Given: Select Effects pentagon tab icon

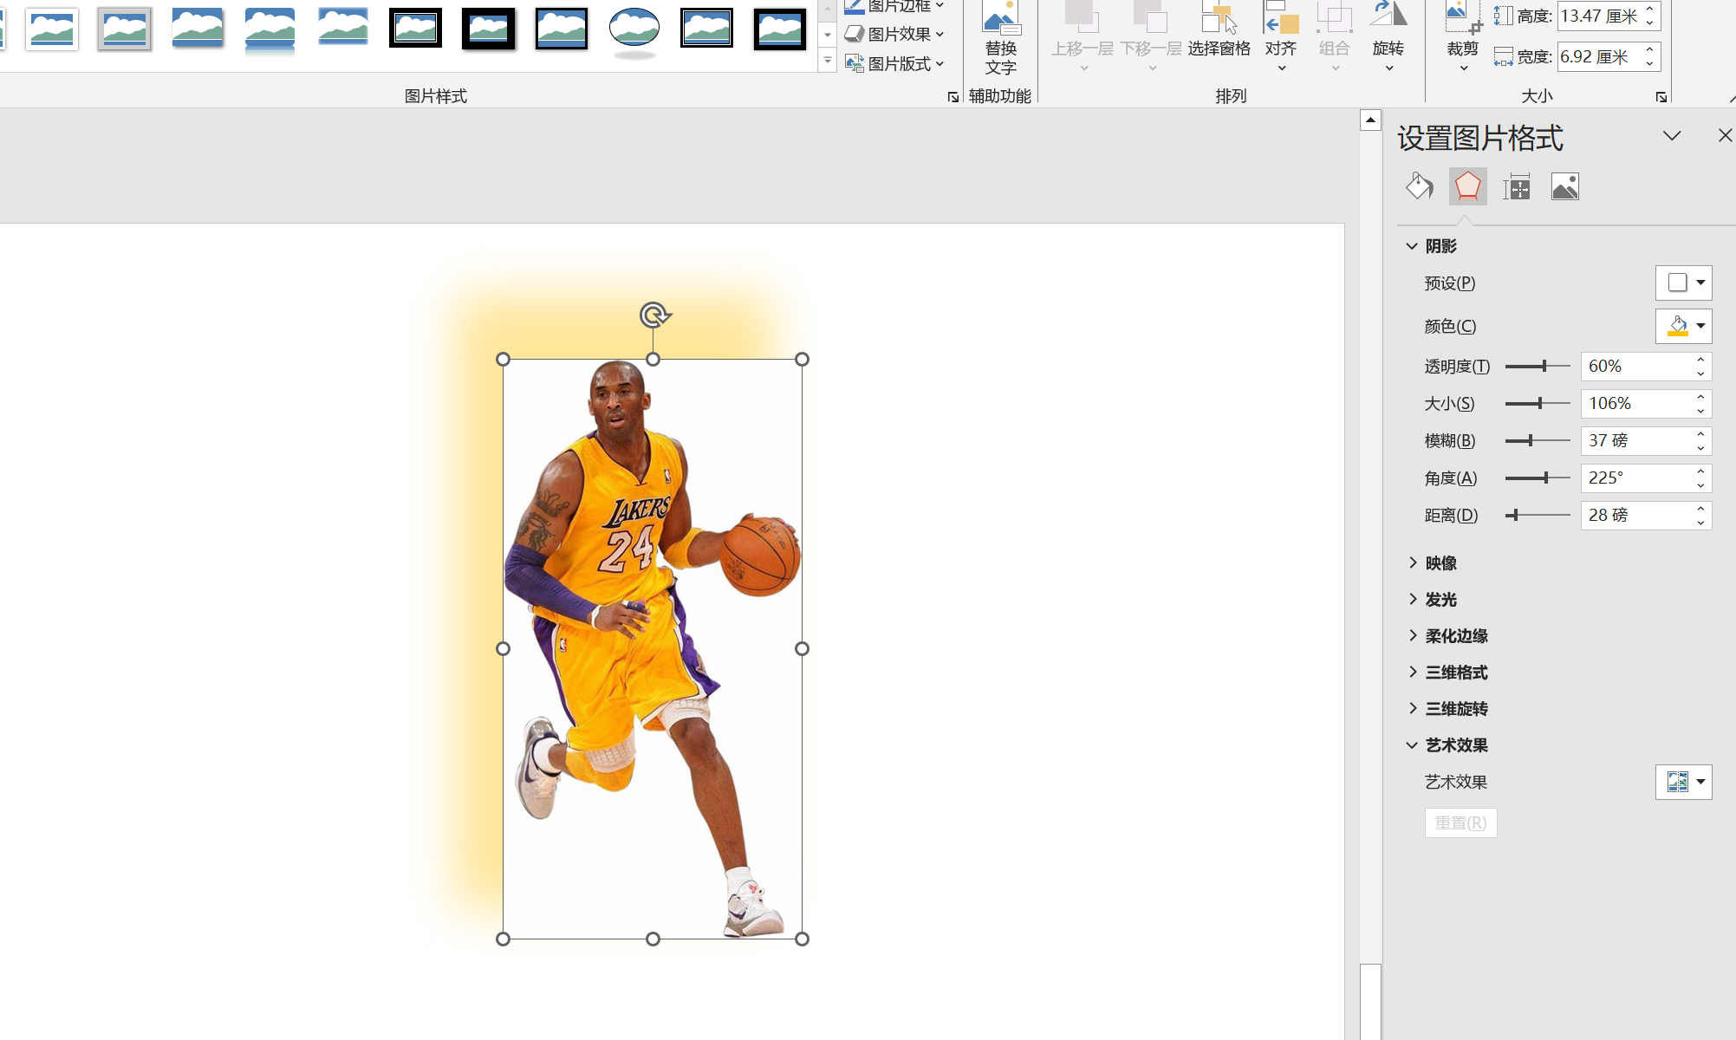Looking at the screenshot, I should click(x=1467, y=186).
